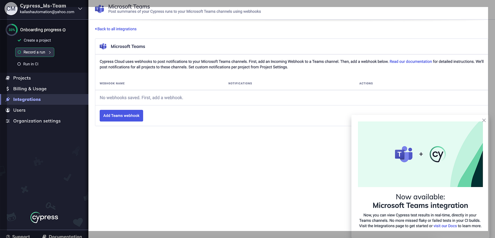Viewport: 495px width, 238px height.
Task: Open the Read our documentation link
Action: coord(411,62)
